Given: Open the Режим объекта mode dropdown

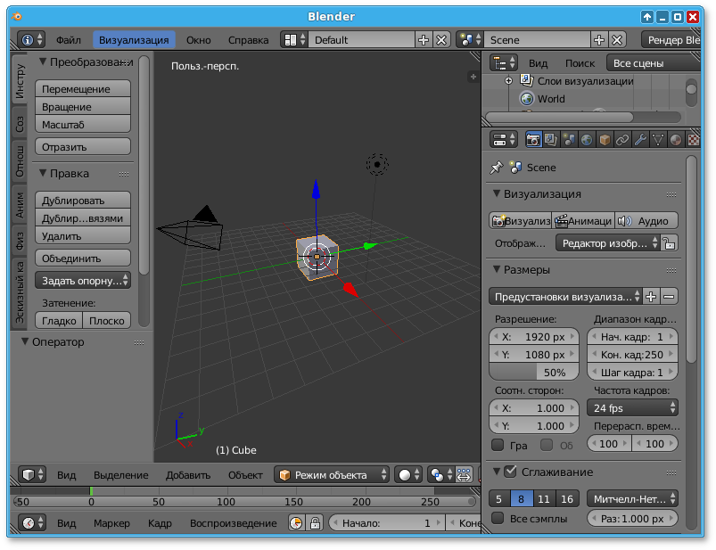Looking at the screenshot, I should click(x=332, y=475).
